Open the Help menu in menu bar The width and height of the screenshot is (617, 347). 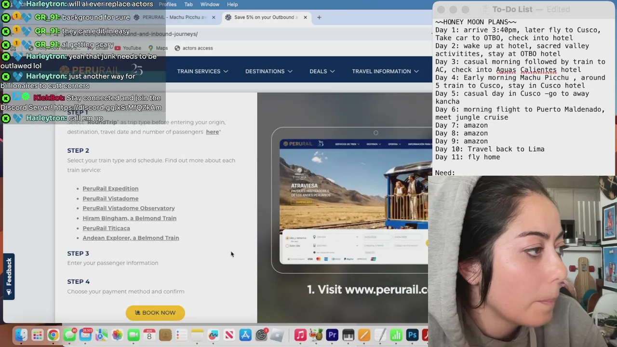pos(232,4)
